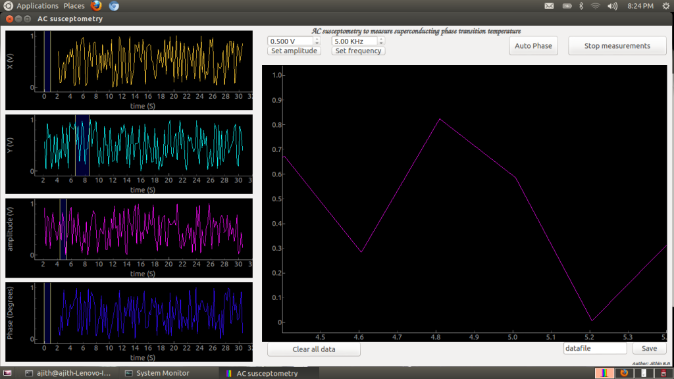Run Auto Phase

[x=533, y=46]
